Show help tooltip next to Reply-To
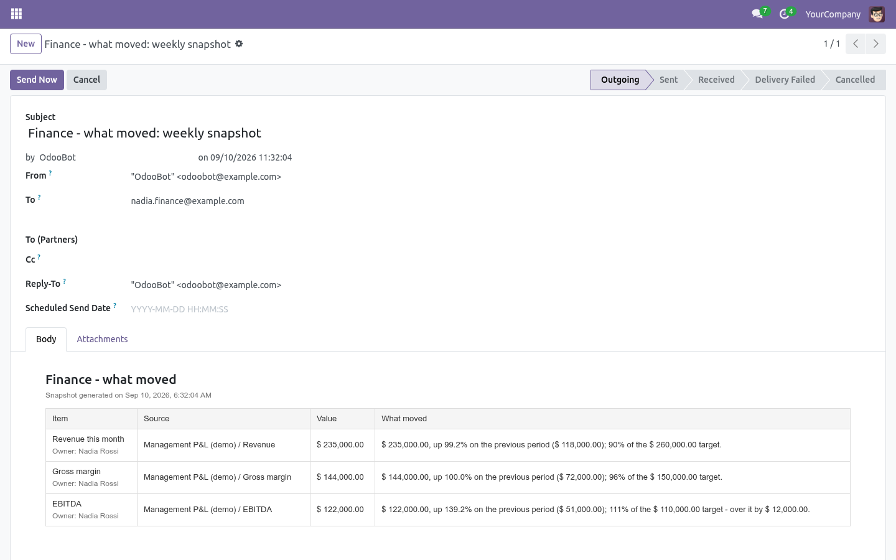 point(64,281)
